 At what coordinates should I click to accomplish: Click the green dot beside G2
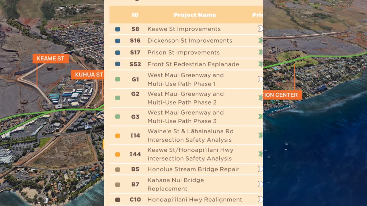[x=118, y=98]
